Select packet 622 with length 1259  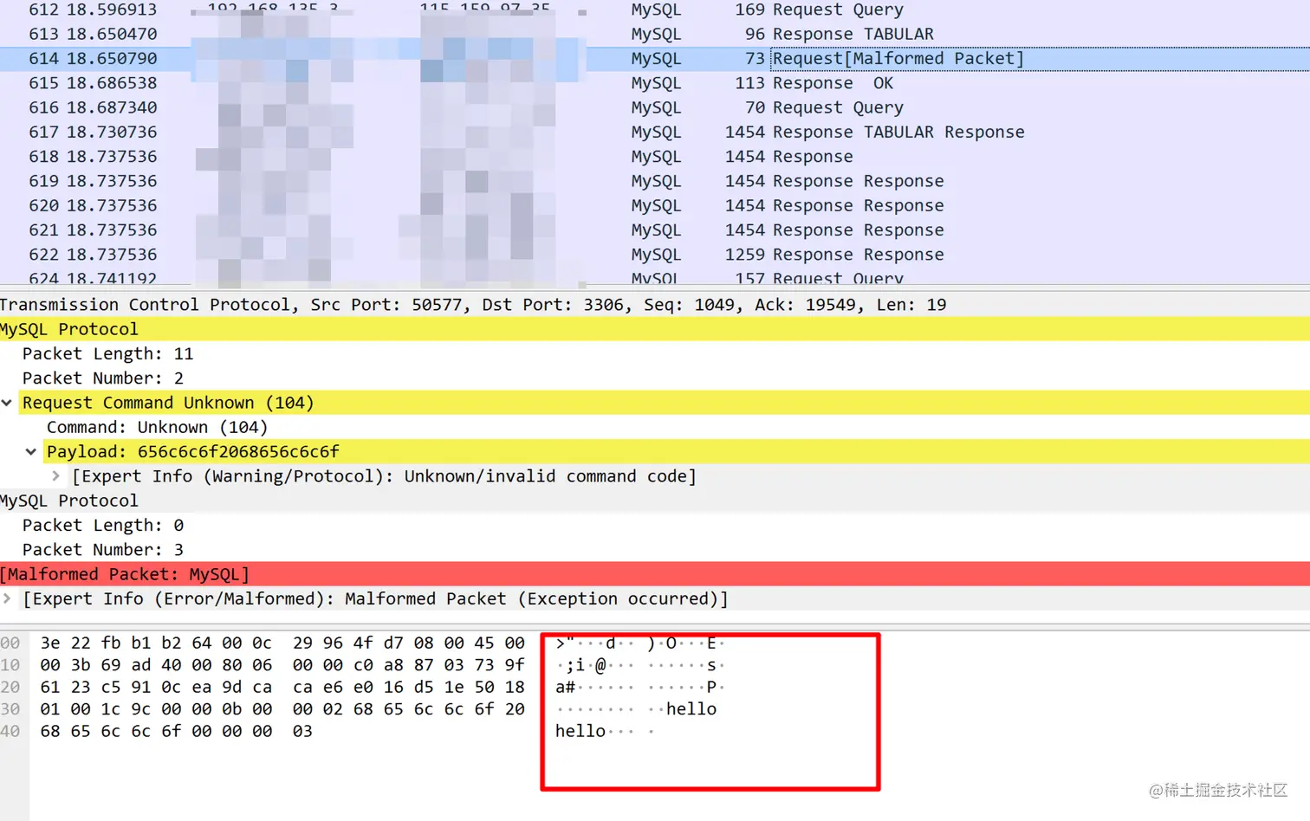(655, 255)
